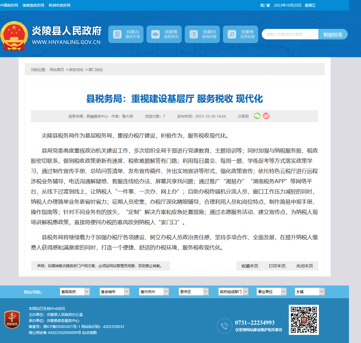Go to 网站首页 breadcrumb
Screen dimensions: 361x343
click(x=57, y=70)
